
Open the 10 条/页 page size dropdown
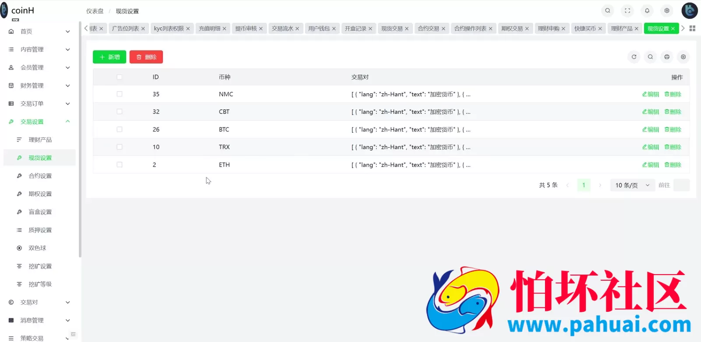[632, 185]
